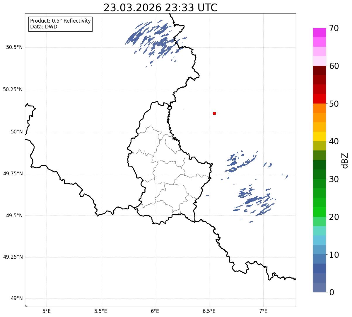Click the red station marker dot
The width and height of the screenshot is (352, 317).
pyautogui.click(x=214, y=113)
